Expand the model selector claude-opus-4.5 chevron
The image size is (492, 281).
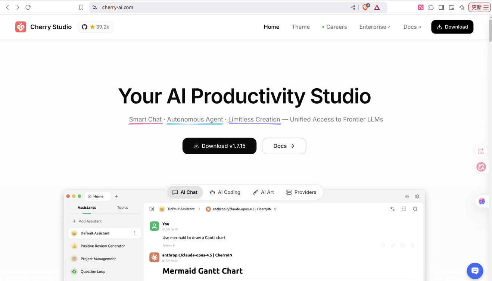coord(275,209)
